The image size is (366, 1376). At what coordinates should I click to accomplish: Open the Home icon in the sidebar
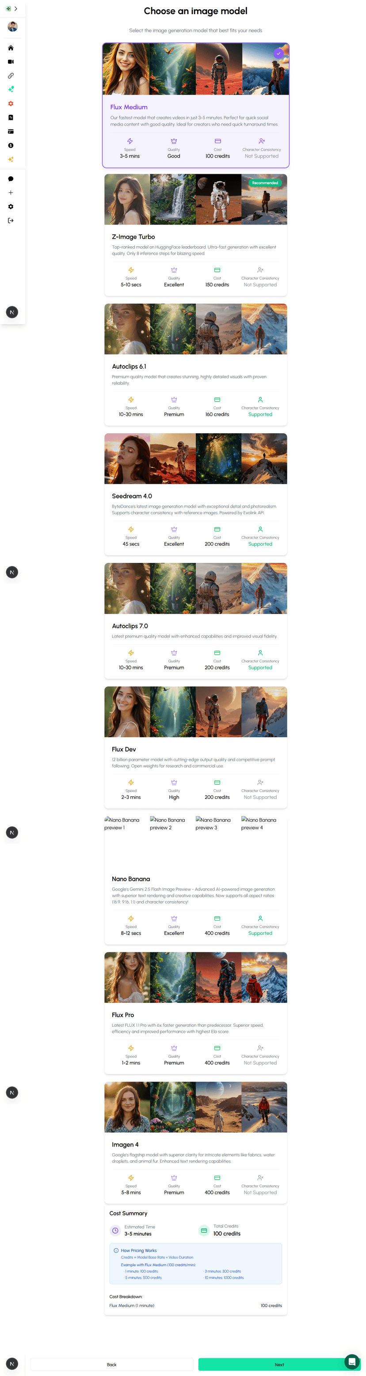click(x=11, y=48)
